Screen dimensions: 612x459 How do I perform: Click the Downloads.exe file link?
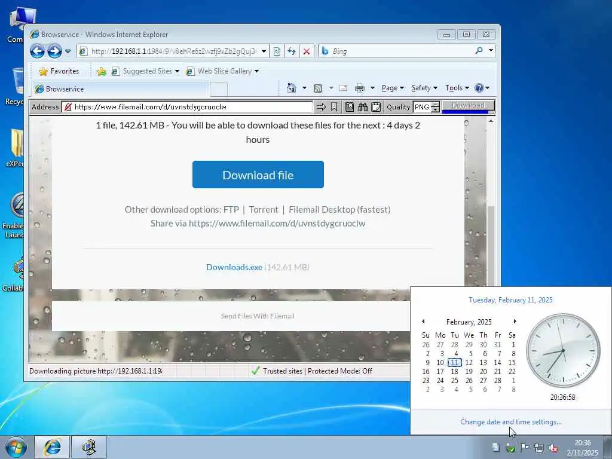click(234, 267)
